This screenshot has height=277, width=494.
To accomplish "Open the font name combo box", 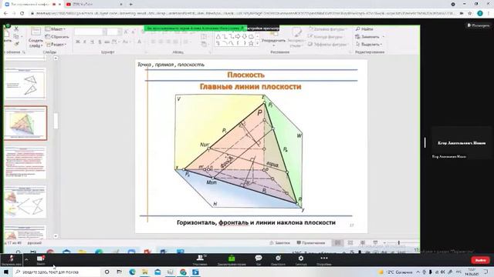I will coord(90,32).
